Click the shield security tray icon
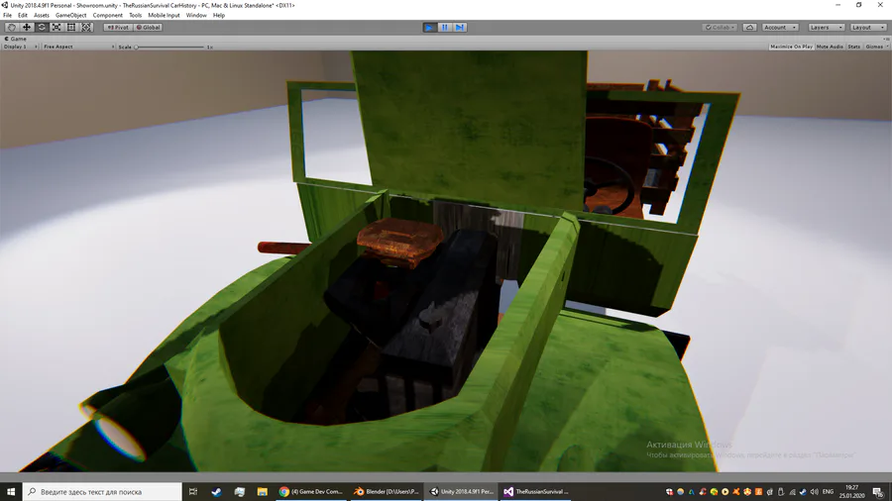 click(x=670, y=492)
